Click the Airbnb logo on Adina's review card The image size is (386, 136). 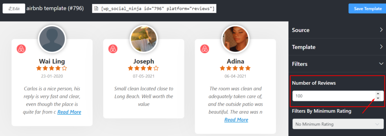tap(205, 49)
